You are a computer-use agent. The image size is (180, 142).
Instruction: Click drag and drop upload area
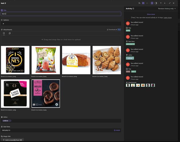tap(61, 40)
